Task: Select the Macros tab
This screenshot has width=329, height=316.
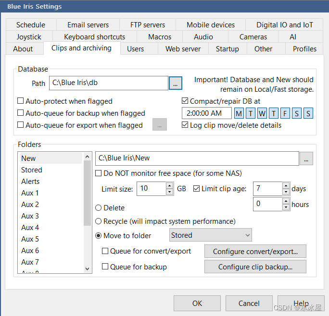Action: pyautogui.click(x=160, y=36)
